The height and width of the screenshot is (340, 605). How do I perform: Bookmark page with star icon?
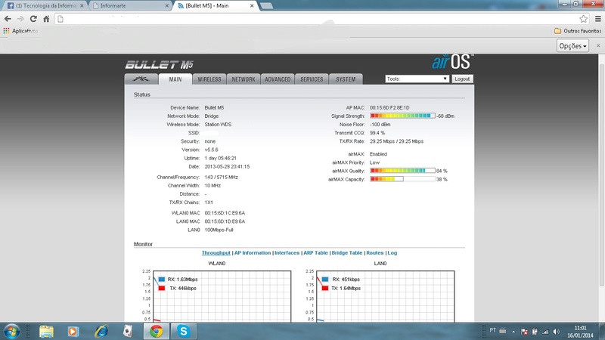[x=583, y=18]
